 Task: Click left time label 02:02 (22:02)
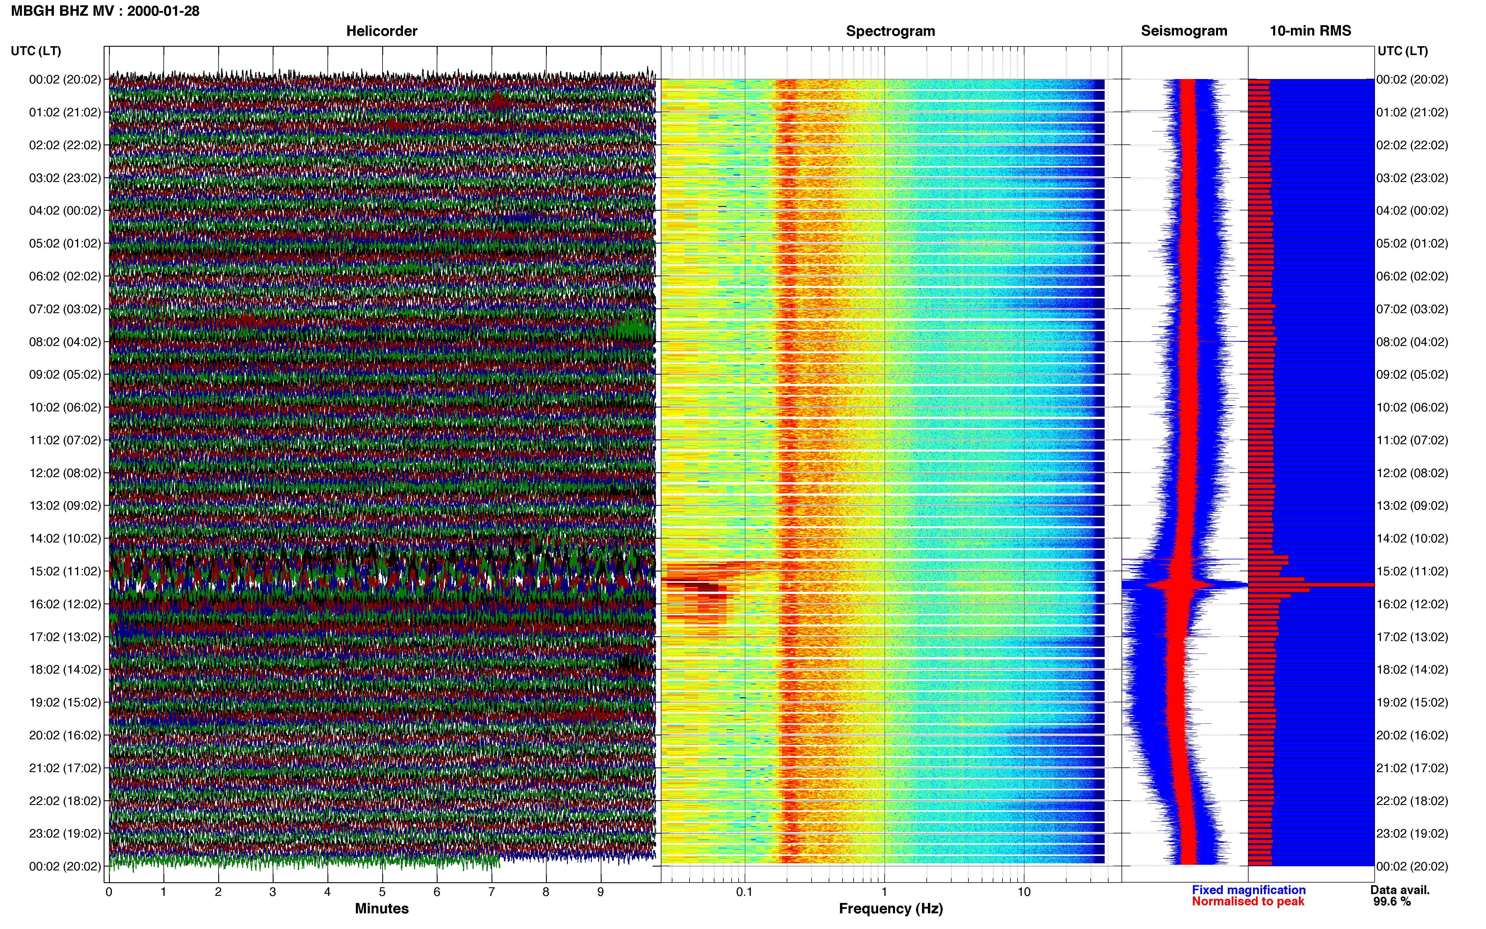click(65, 145)
